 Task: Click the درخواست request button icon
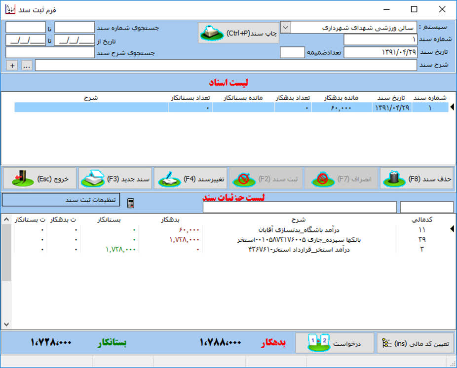(318, 343)
